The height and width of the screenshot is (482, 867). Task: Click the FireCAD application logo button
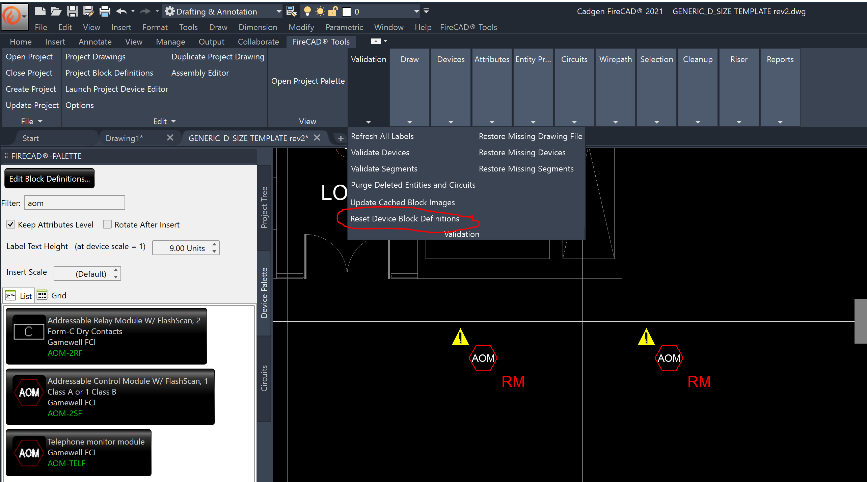pyautogui.click(x=14, y=17)
